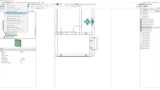Switch to the Модель1 document tab

38,8
